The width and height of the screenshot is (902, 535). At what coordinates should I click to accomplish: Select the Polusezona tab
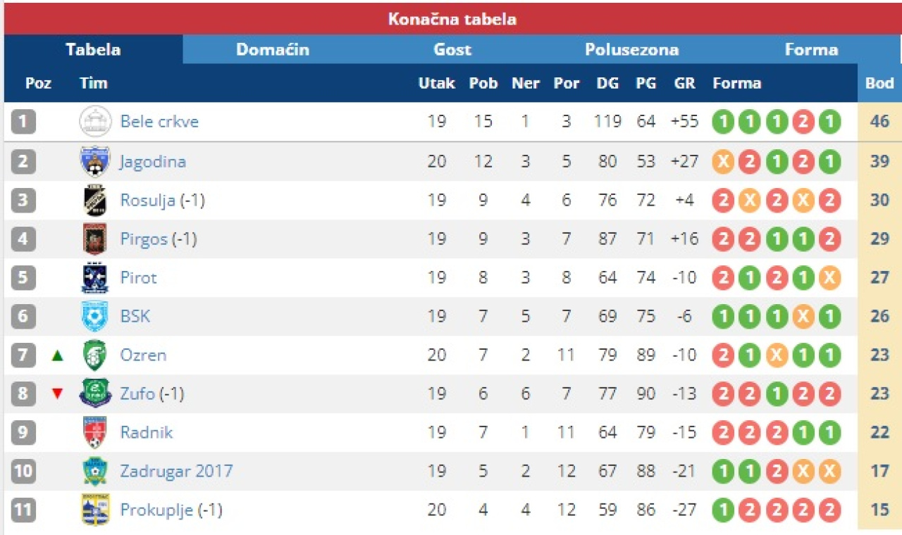coord(631,50)
